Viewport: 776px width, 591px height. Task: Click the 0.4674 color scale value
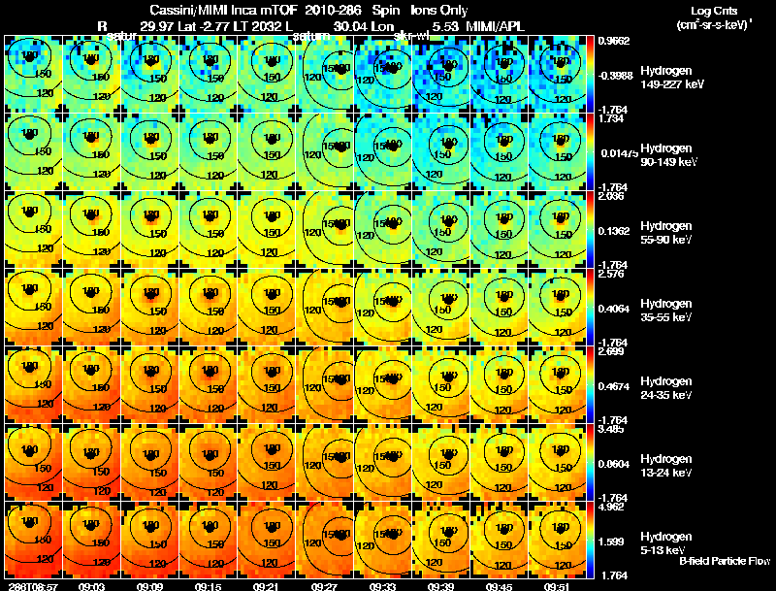click(614, 386)
